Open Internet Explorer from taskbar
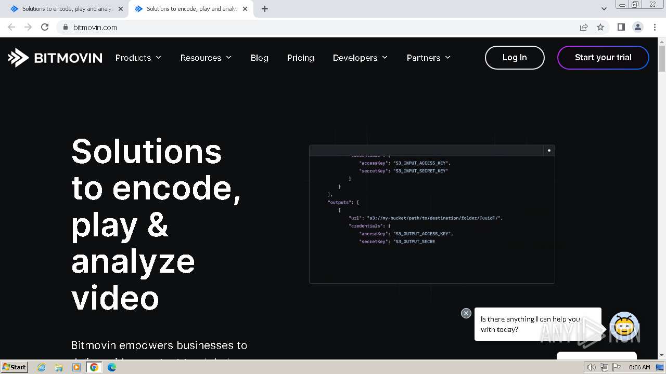Screen dimensions: 666x374 41,367
